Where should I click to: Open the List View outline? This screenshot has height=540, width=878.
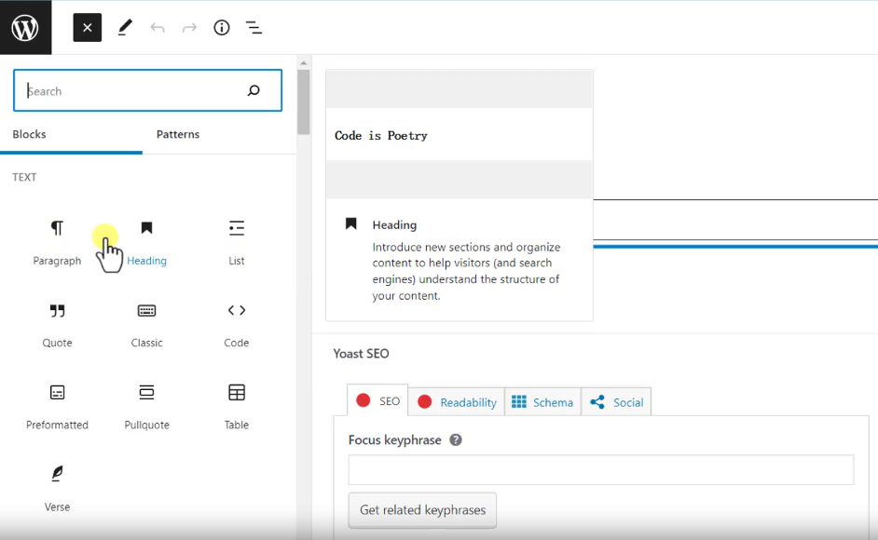(254, 28)
